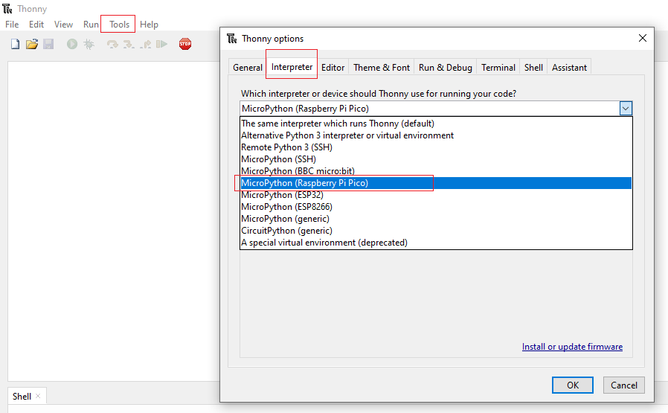This screenshot has height=413, width=668.
Task: Click the red Stop/Restart backend icon
Action: pos(185,44)
